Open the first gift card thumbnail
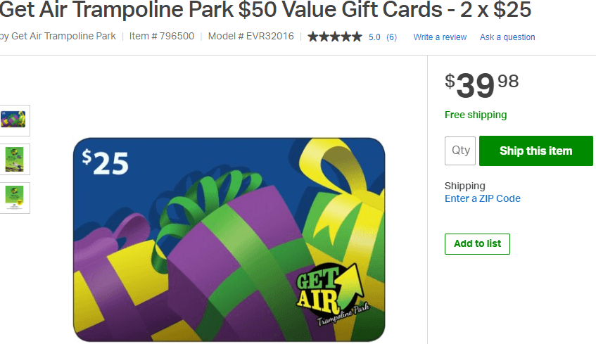Image resolution: width=596 pixels, height=344 pixels. coord(14,120)
